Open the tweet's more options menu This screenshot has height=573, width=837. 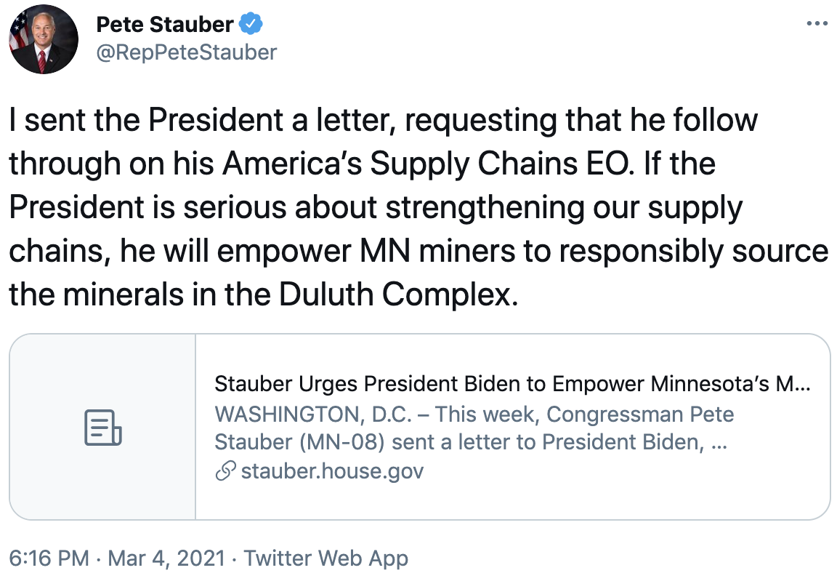point(817,24)
